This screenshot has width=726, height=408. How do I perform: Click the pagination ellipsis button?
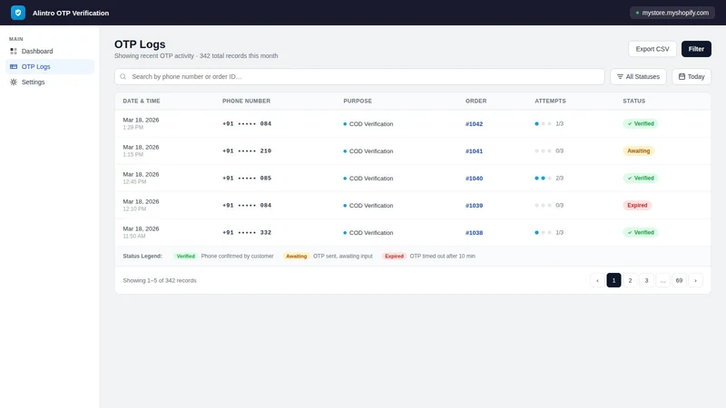click(662, 280)
